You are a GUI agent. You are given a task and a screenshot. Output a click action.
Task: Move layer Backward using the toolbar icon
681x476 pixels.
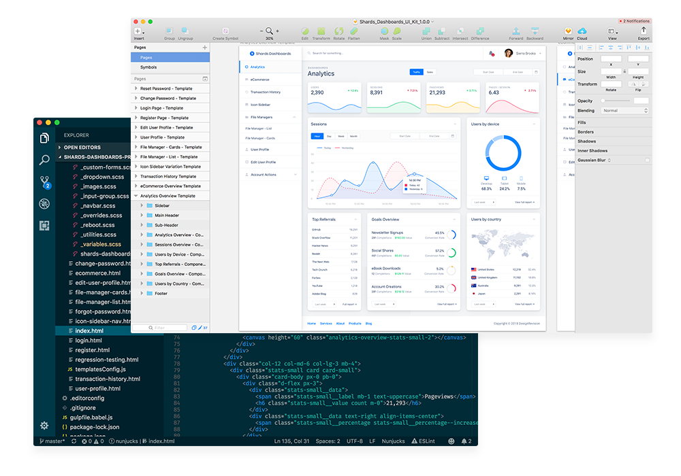point(535,31)
